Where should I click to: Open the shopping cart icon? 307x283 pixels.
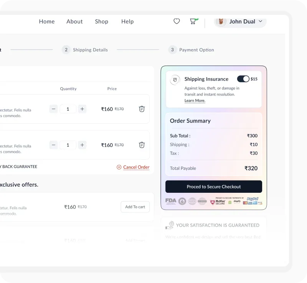click(x=194, y=21)
